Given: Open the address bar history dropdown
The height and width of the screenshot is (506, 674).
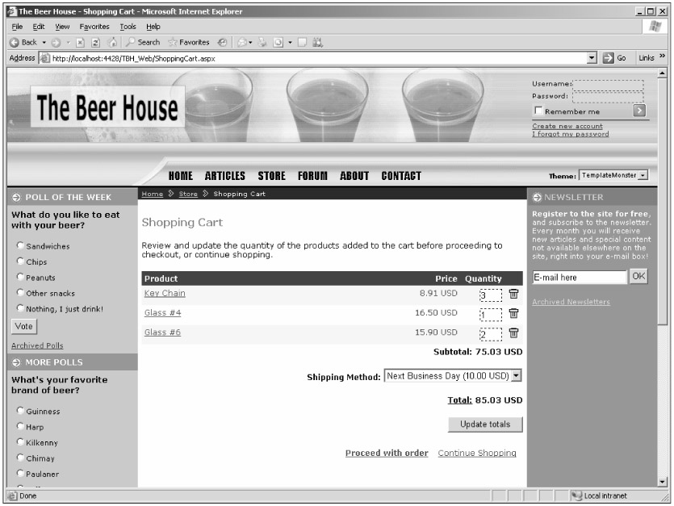Looking at the screenshot, I should click(x=592, y=57).
